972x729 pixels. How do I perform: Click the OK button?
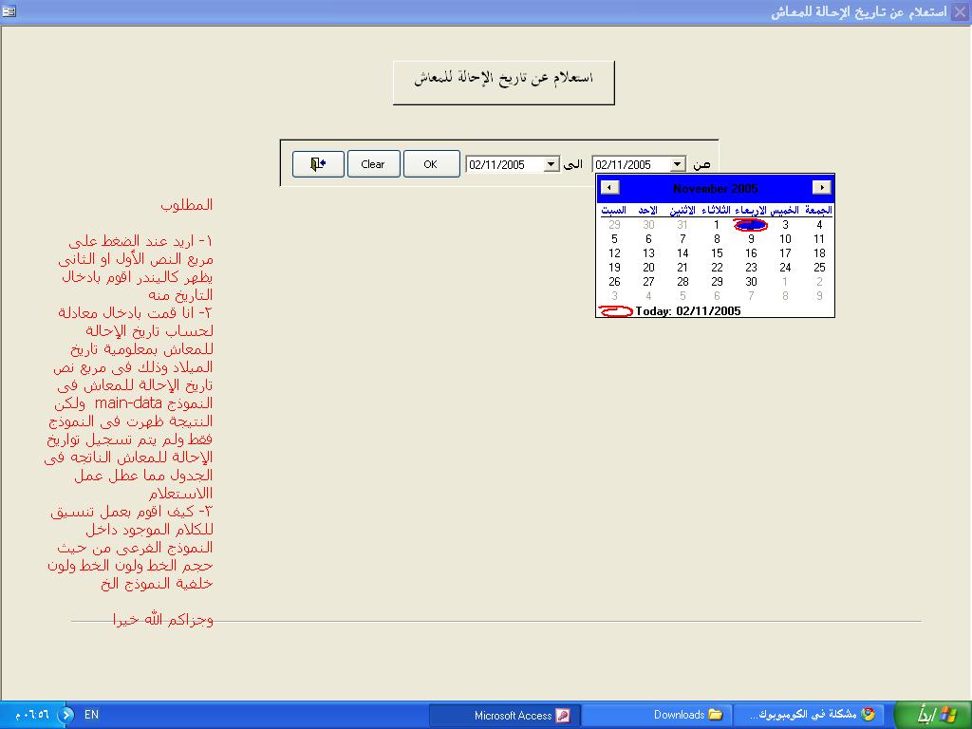point(431,164)
